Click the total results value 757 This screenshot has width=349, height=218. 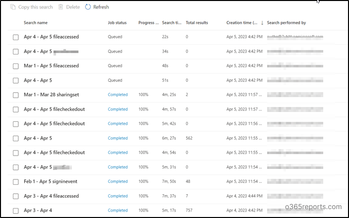(189, 210)
